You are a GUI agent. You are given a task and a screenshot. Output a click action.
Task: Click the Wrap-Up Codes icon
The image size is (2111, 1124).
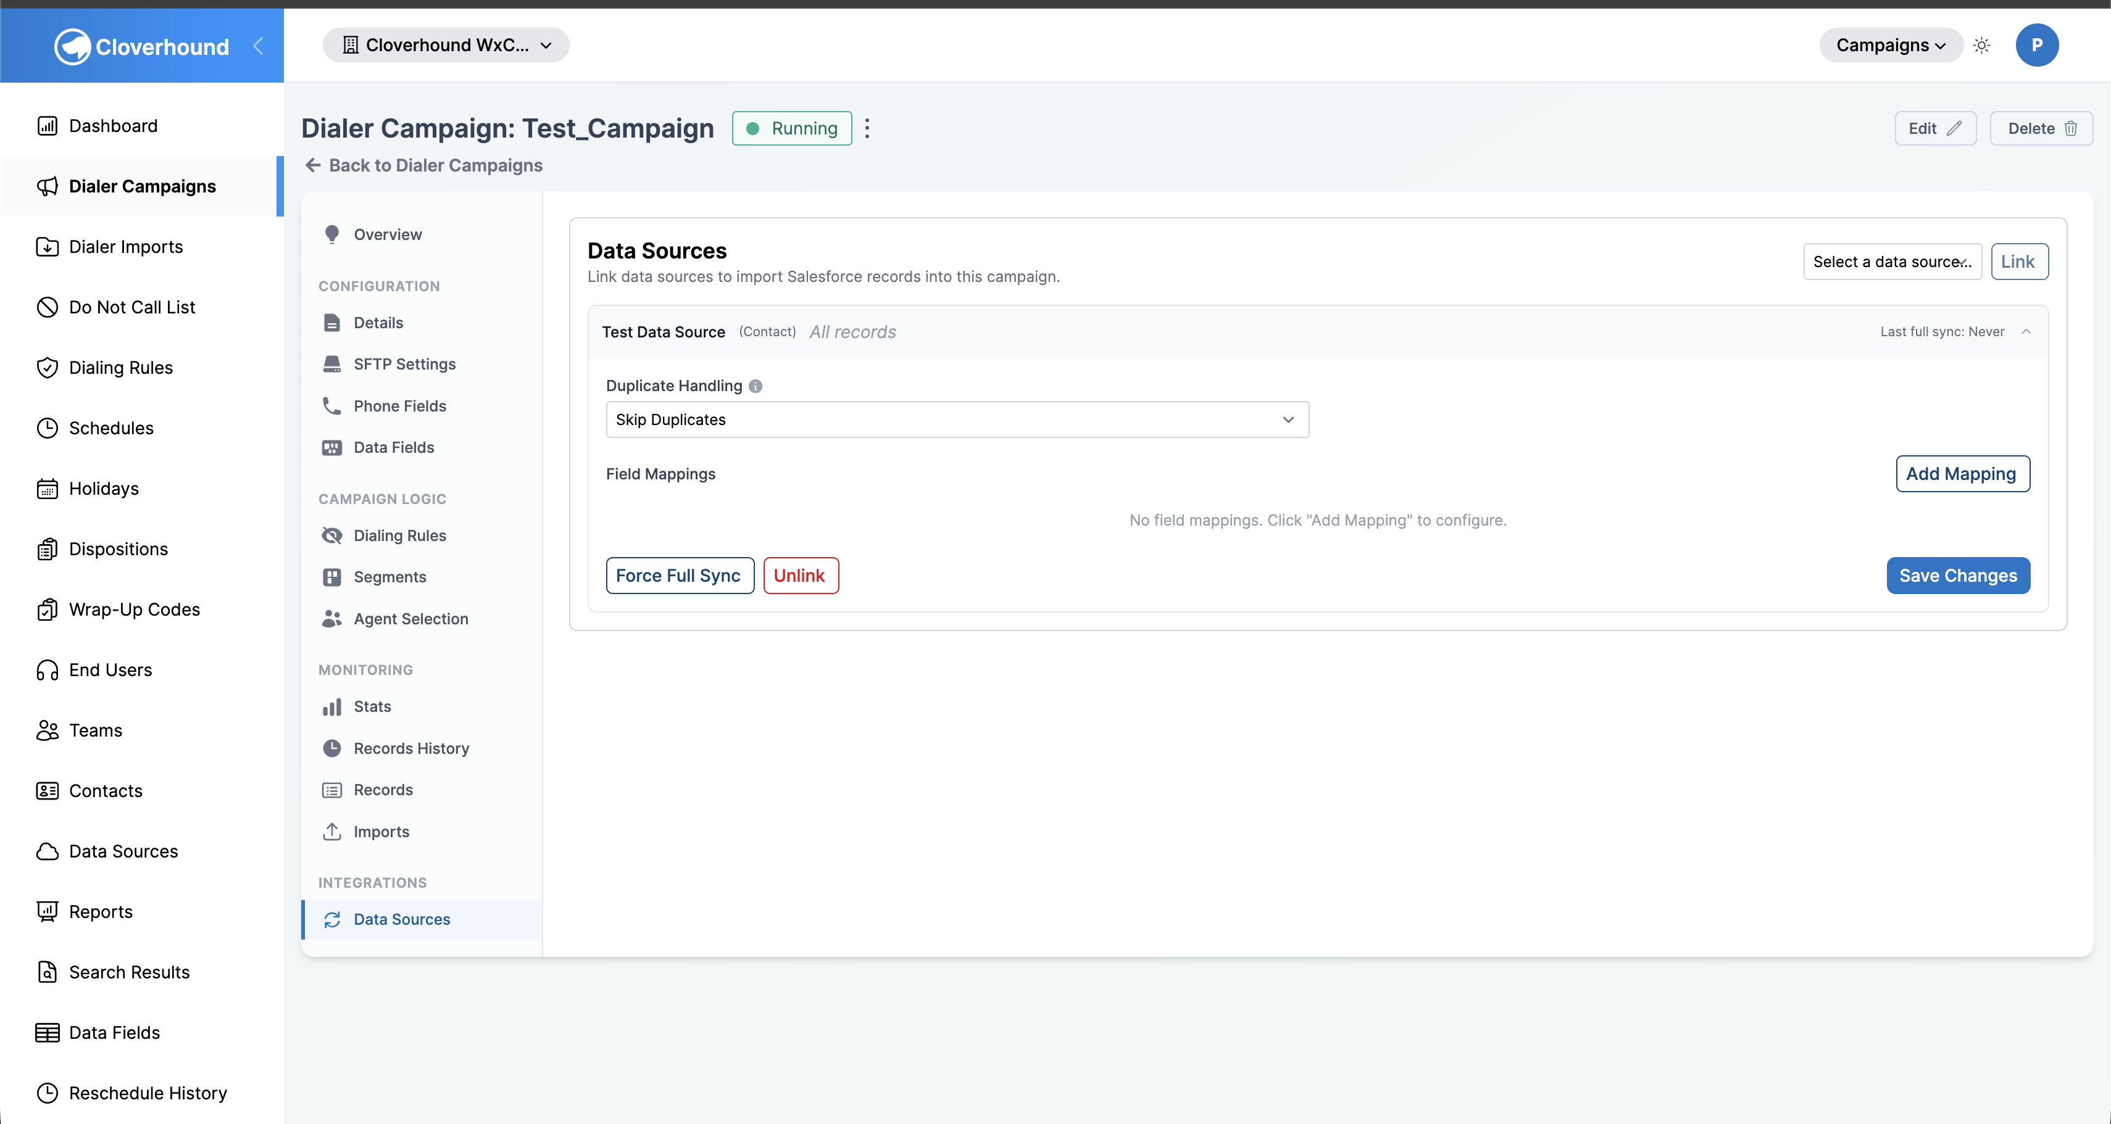(48, 610)
